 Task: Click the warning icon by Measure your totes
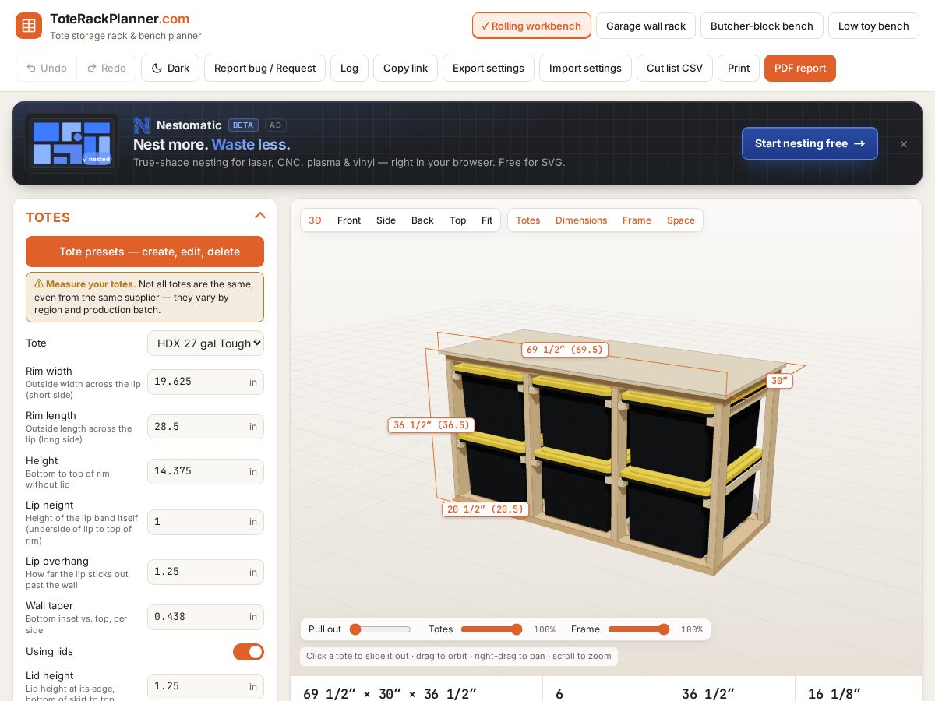click(39, 284)
